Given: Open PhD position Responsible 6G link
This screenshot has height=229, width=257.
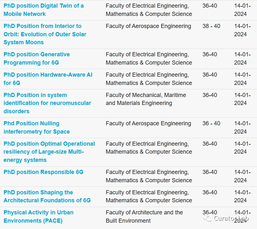Looking at the screenshot, I should [x=43, y=172].
